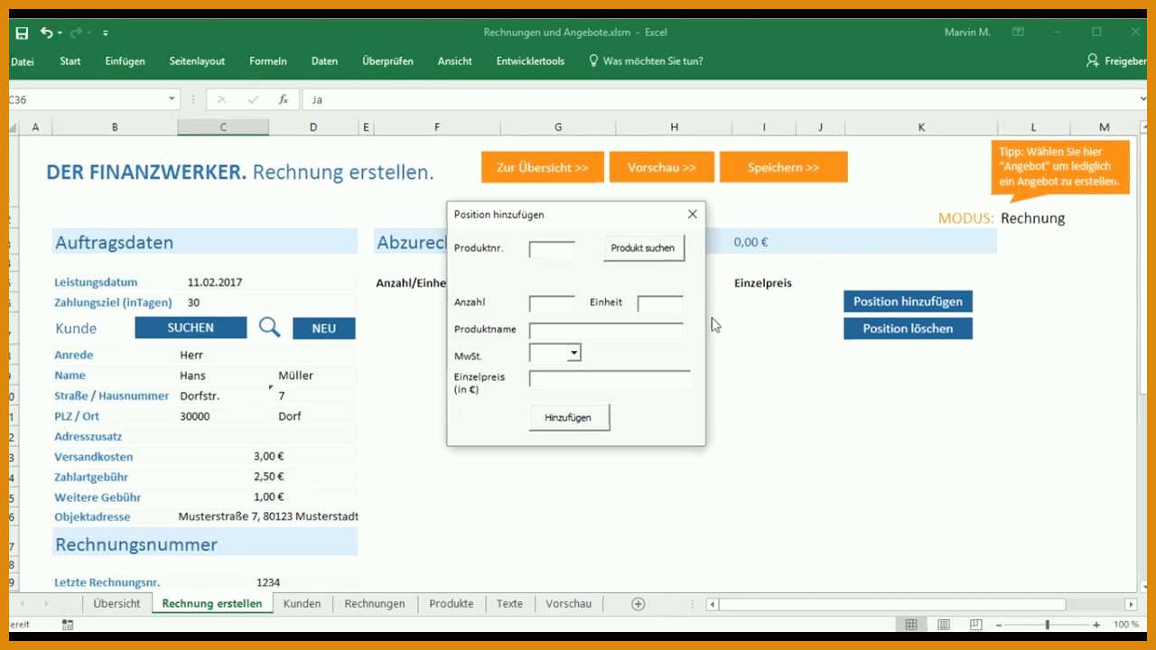Click the Produktnr. input field
Viewport: 1156px width, 650px height.
(552, 248)
